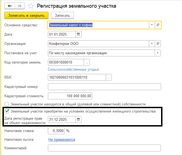
Task: Add form to favorites with star icon
Action: pos(31,6)
